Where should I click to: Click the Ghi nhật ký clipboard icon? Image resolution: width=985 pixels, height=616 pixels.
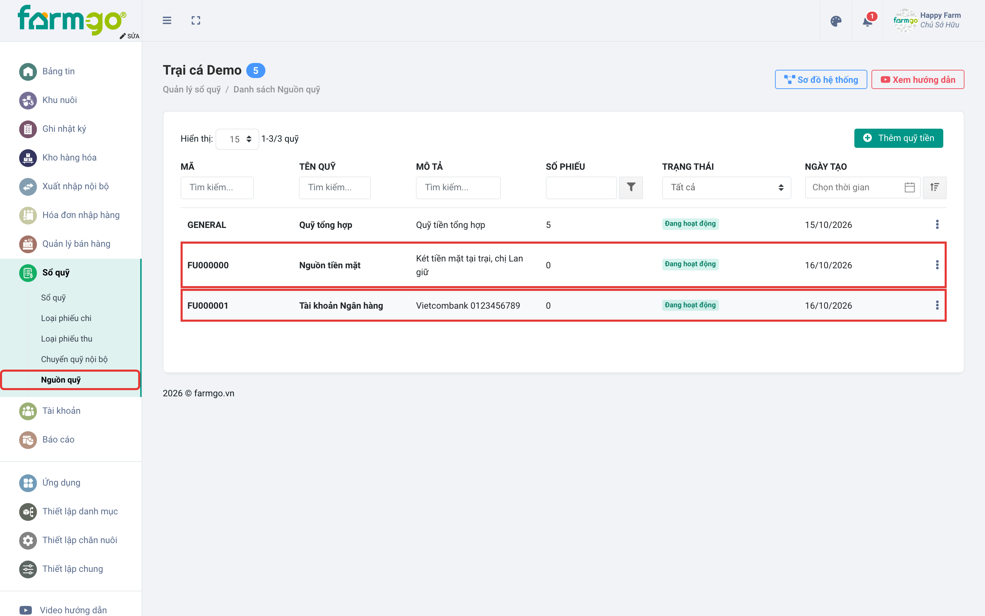point(28,129)
